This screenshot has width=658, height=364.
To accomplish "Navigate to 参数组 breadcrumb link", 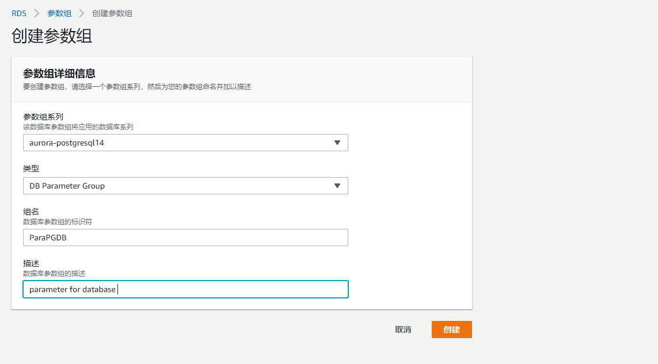I will click(59, 13).
